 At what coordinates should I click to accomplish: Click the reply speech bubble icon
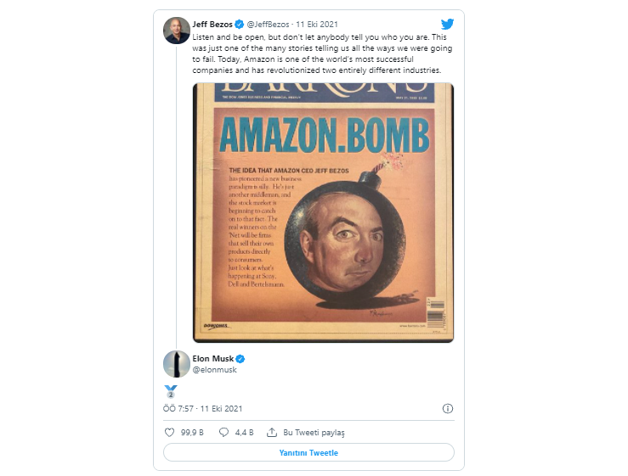(x=223, y=433)
